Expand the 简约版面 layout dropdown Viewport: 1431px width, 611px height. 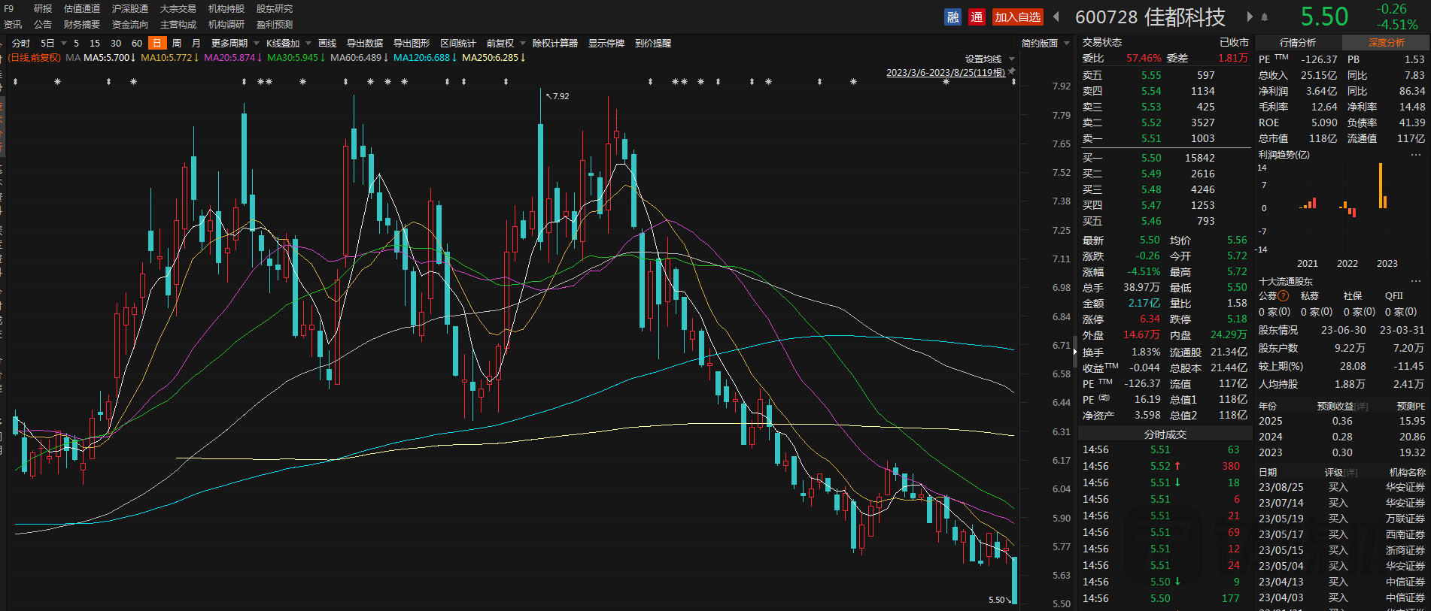tap(1045, 44)
